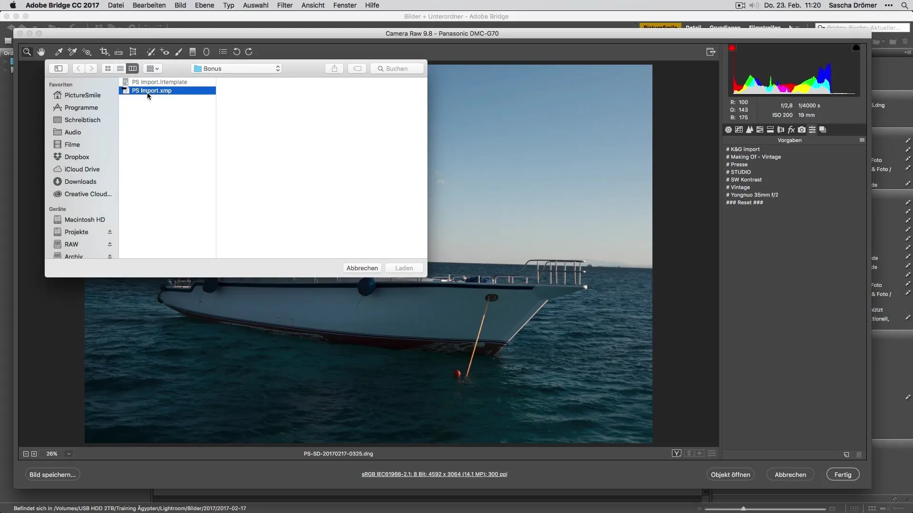Select the Spot Removal tool
The height and width of the screenshot is (513, 913).
click(151, 52)
